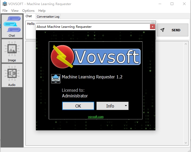Open the vovsoft.com link
Viewport: 191px width, 152px height.
tap(96, 117)
